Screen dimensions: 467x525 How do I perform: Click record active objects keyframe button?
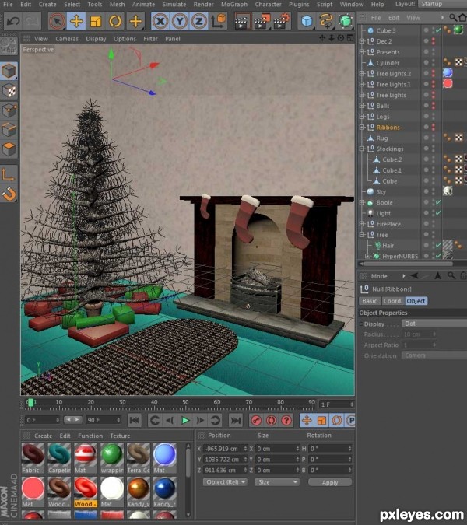pyautogui.click(x=256, y=420)
